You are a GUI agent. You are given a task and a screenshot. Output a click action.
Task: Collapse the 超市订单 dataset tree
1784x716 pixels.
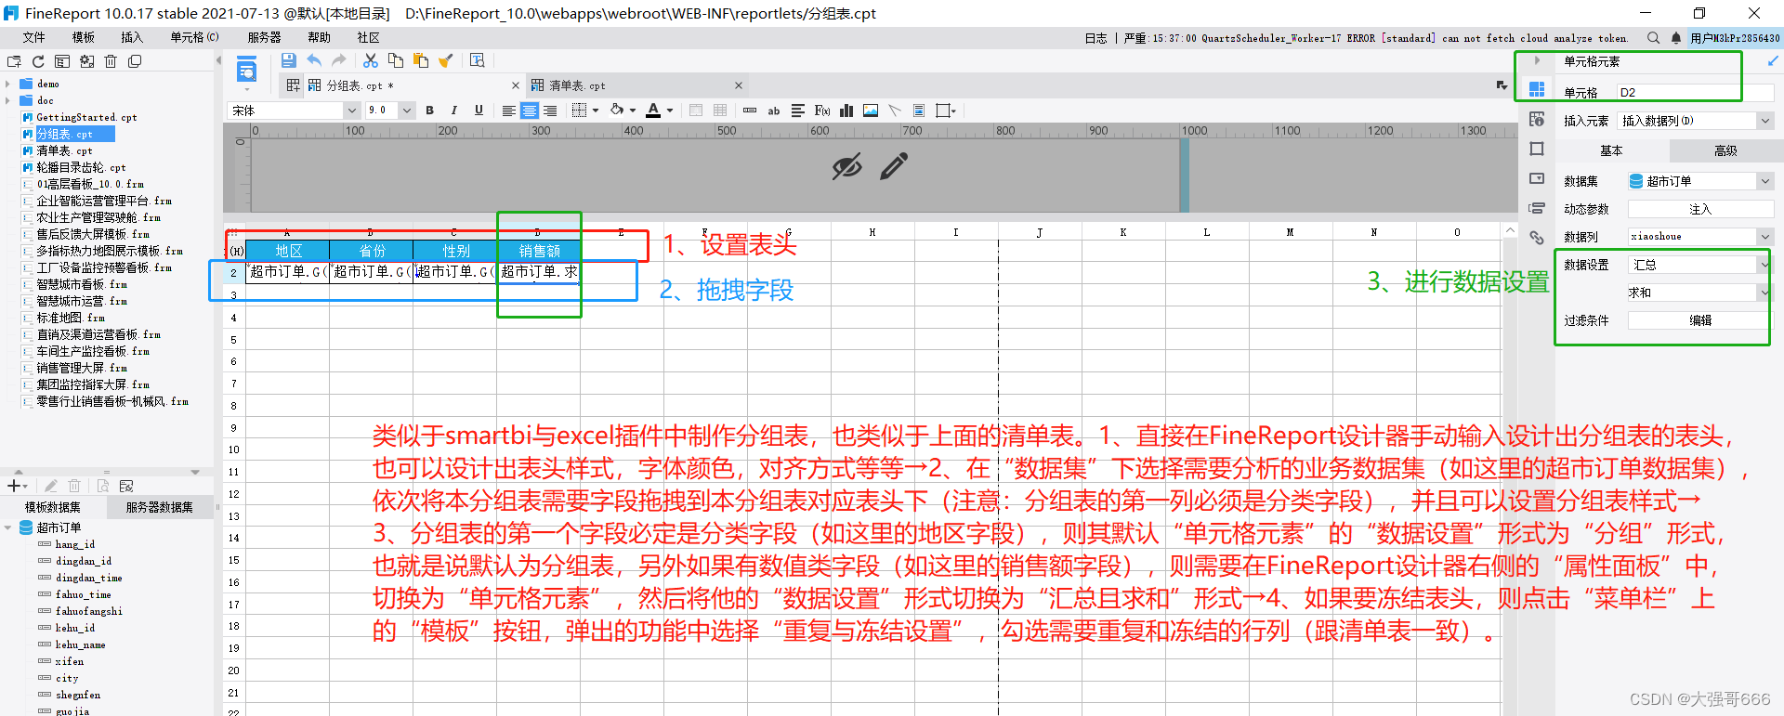pyautogui.click(x=8, y=527)
